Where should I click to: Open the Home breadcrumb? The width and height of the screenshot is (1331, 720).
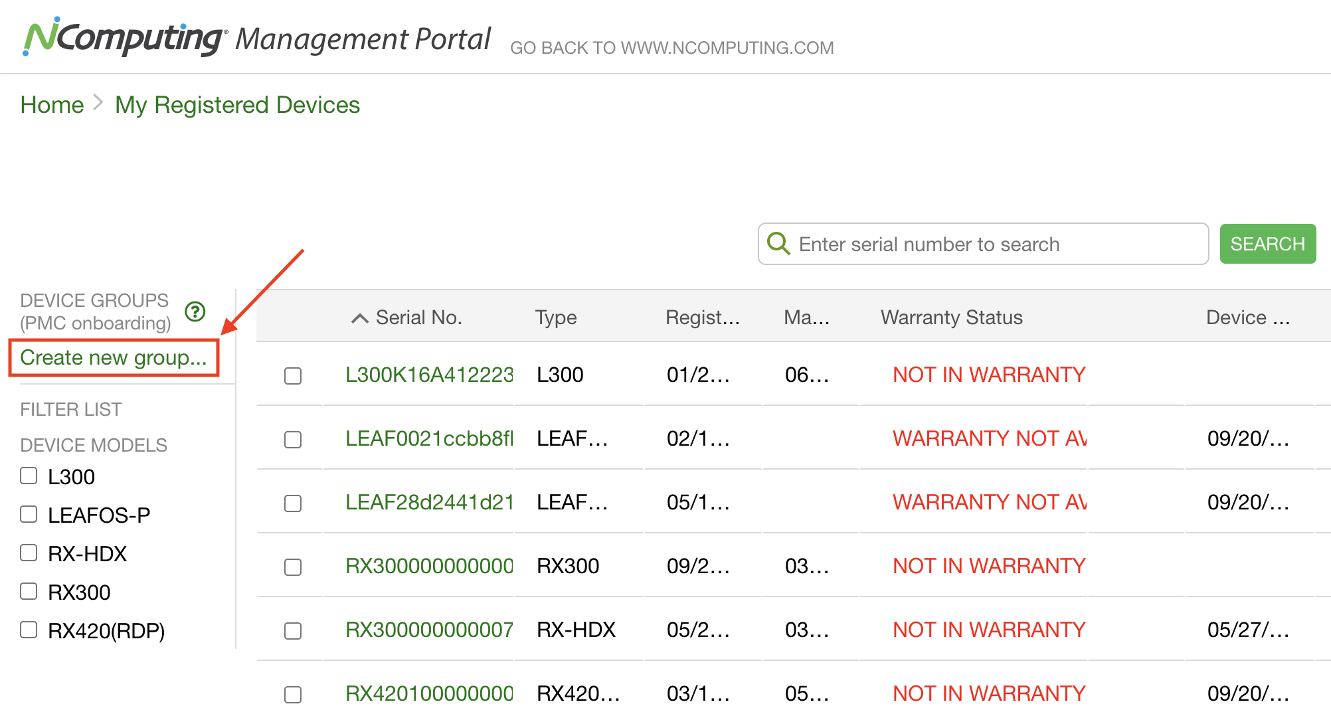(52, 105)
